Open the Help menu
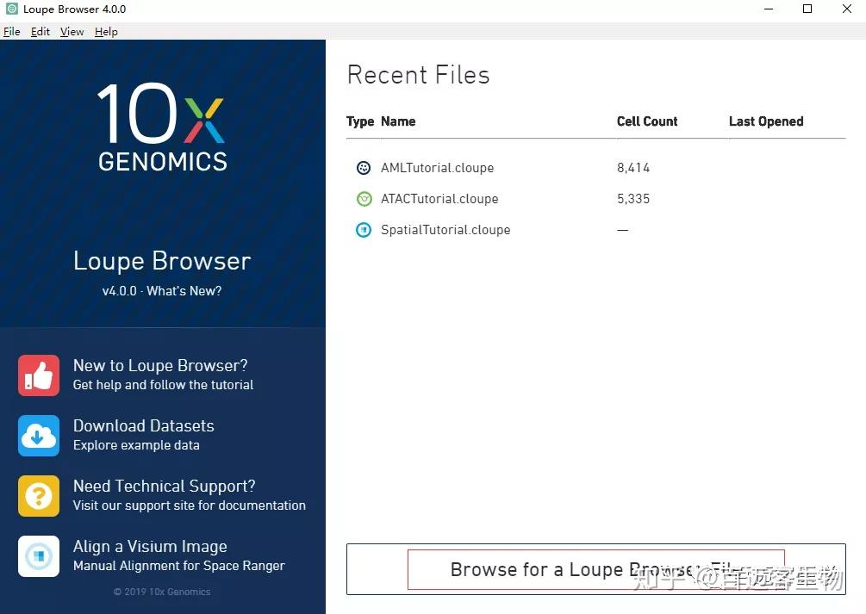 pyautogui.click(x=105, y=31)
